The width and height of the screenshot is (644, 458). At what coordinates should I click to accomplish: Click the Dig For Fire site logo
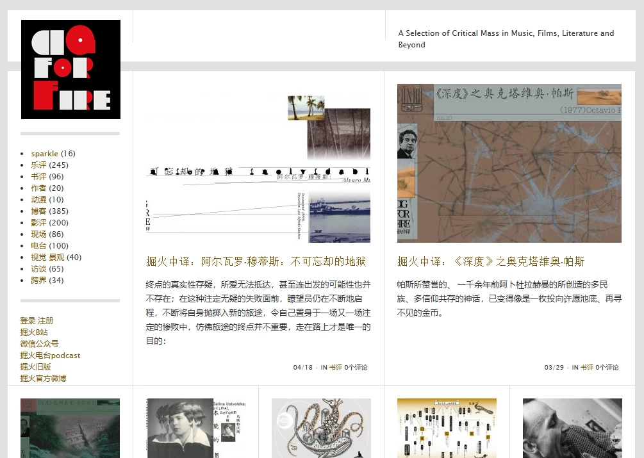(70, 69)
